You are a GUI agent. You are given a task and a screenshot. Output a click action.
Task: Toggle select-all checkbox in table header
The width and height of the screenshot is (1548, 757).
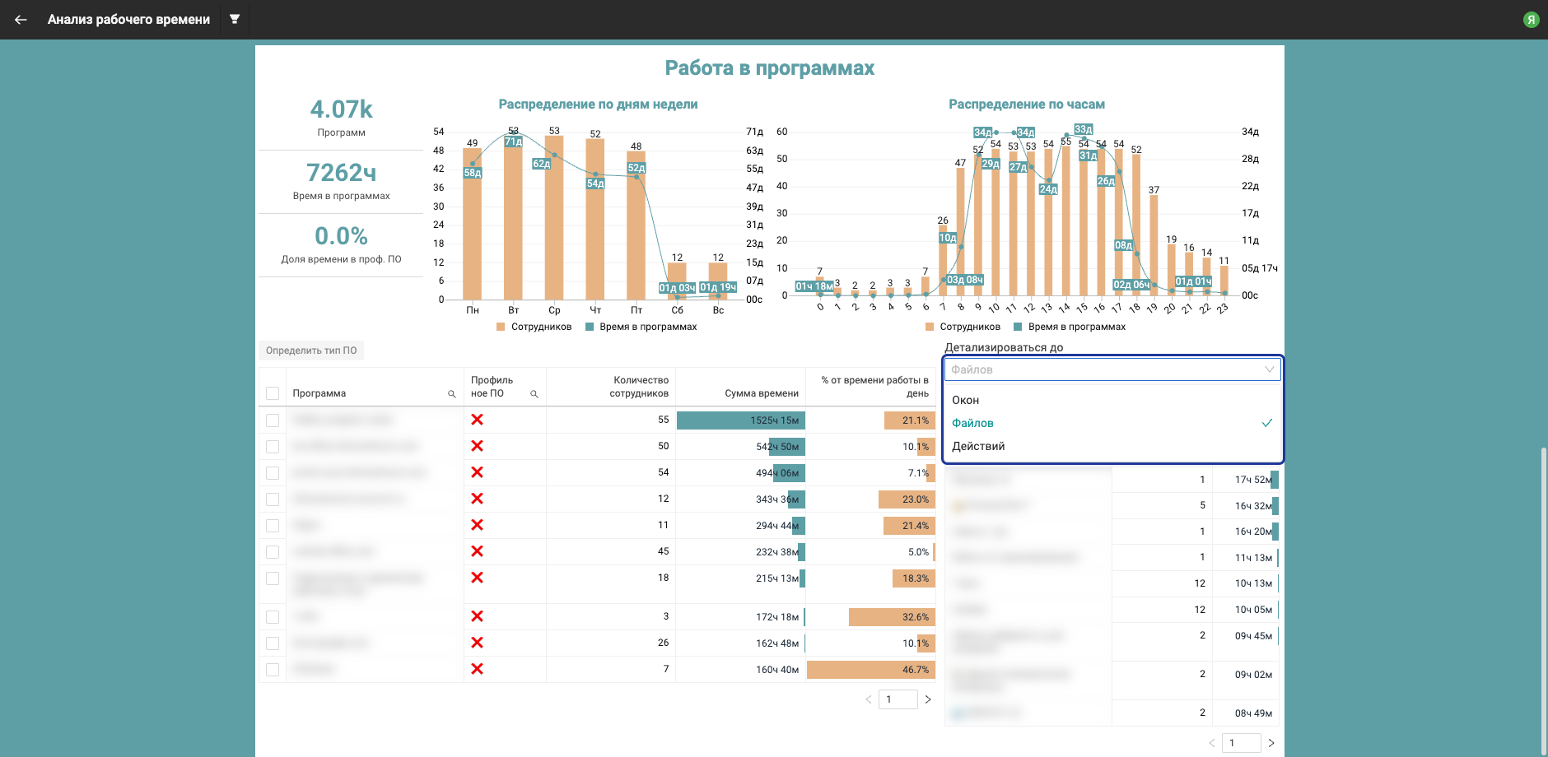click(273, 393)
